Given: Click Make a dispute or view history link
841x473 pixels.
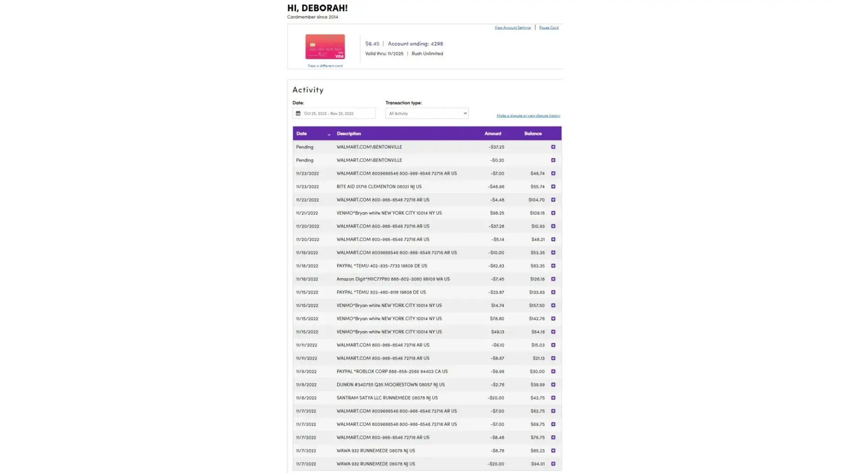Looking at the screenshot, I should [528, 116].
